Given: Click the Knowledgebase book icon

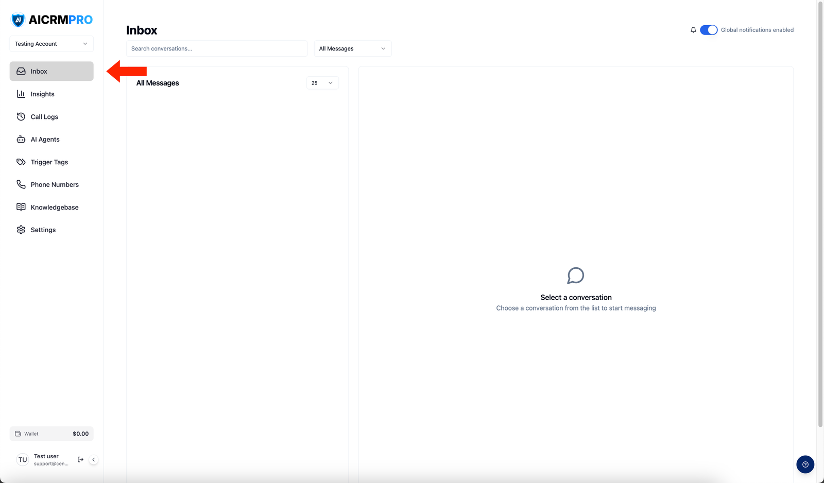Looking at the screenshot, I should click(21, 207).
